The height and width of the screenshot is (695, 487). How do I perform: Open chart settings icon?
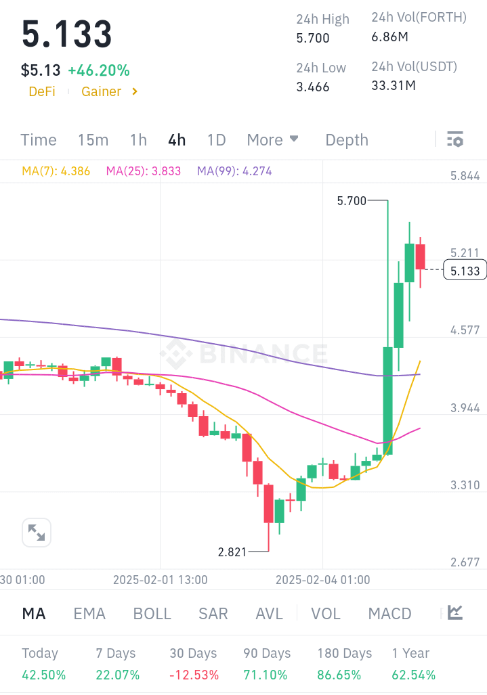pyautogui.click(x=455, y=139)
